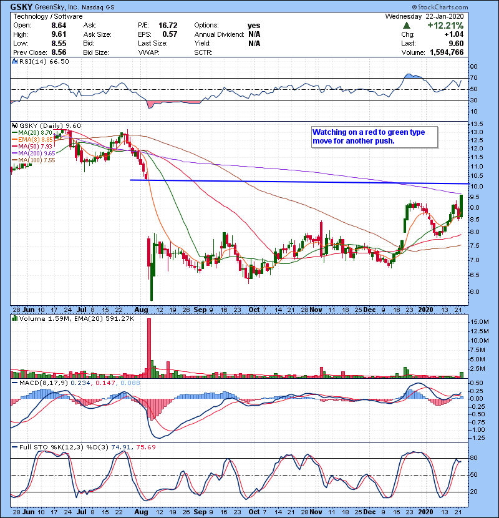Image resolution: width=499 pixels, height=518 pixels.
Task: Select the Volume value 1,594,766
Action: 447,52
